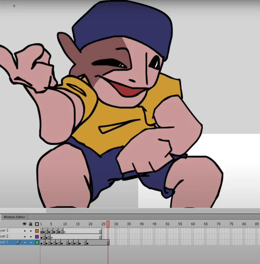
Task: Click frame 40 on the timeline ruler
Action: tap(142, 224)
